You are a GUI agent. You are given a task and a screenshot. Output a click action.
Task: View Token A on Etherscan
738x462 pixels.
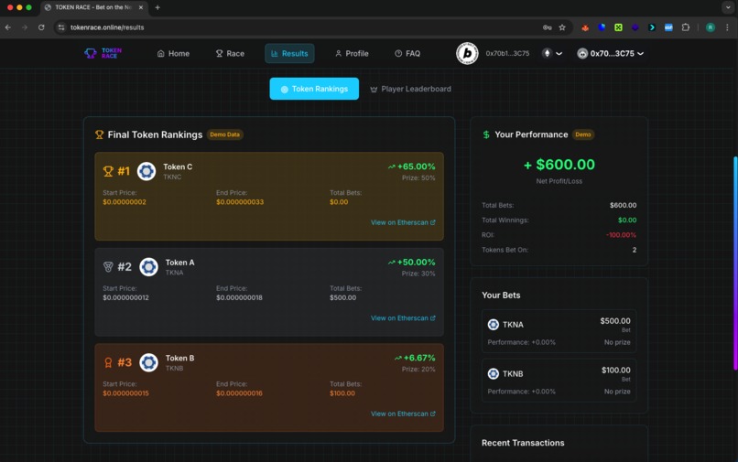403,318
